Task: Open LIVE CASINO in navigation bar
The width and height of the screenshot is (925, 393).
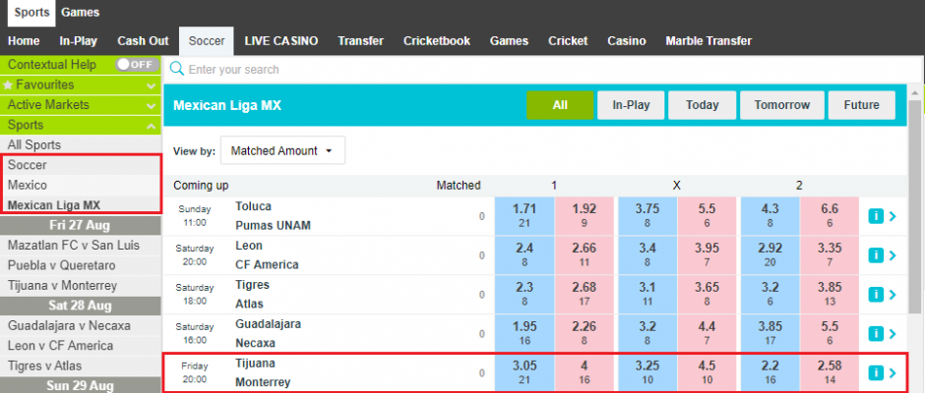Action: pyautogui.click(x=281, y=41)
